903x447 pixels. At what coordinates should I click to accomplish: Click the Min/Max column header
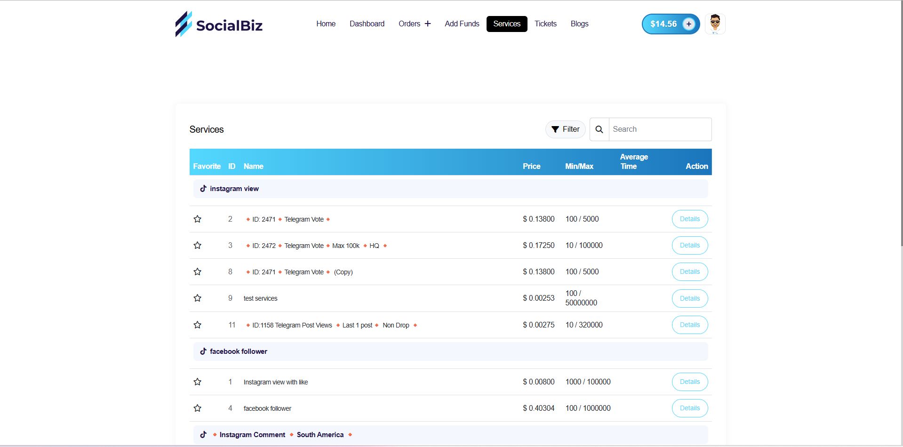tap(579, 166)
